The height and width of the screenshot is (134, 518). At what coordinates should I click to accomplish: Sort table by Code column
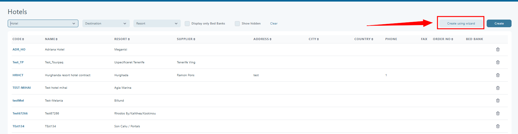[x=18, y=39]
